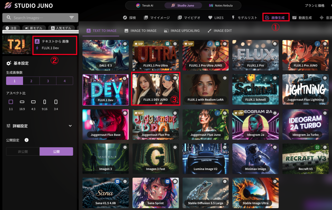Filter by the 注目 chip
Image resolution: width=332 pixels, height=210 pixels.
pyautogui.click(x=11, y=28)
